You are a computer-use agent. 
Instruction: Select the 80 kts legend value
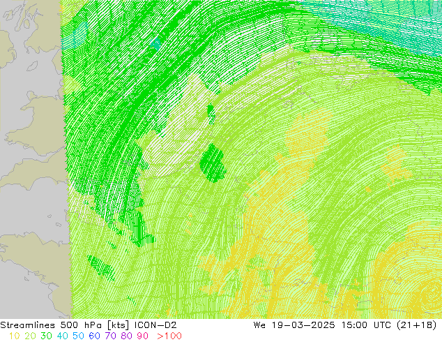click(x=127, y=336)
